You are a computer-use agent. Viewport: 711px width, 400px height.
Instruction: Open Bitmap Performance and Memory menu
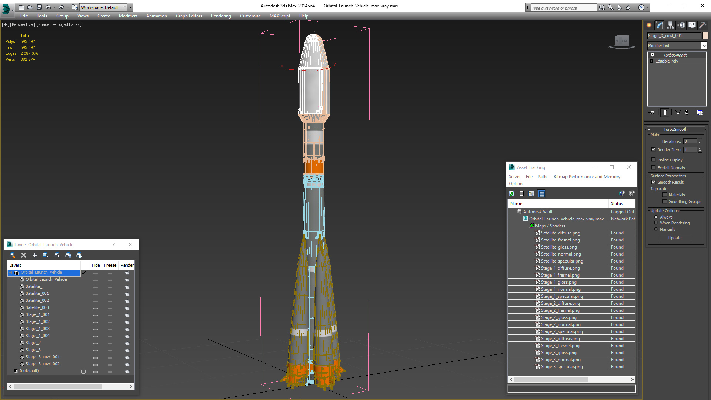click(587, 177)
